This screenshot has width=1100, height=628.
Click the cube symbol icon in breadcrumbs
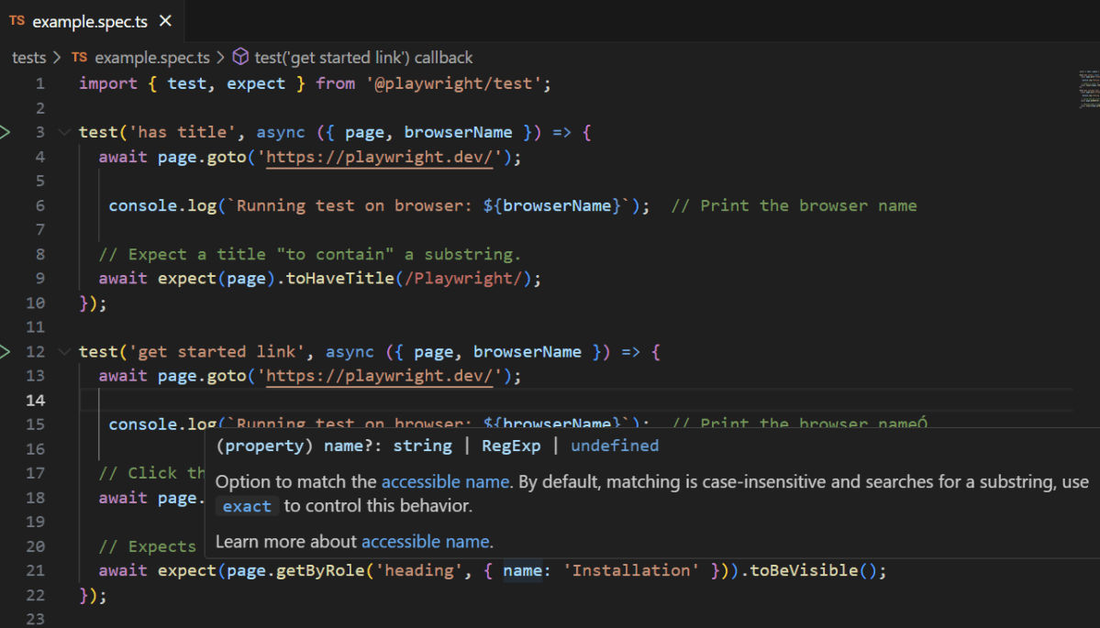(x=240, y=58)
